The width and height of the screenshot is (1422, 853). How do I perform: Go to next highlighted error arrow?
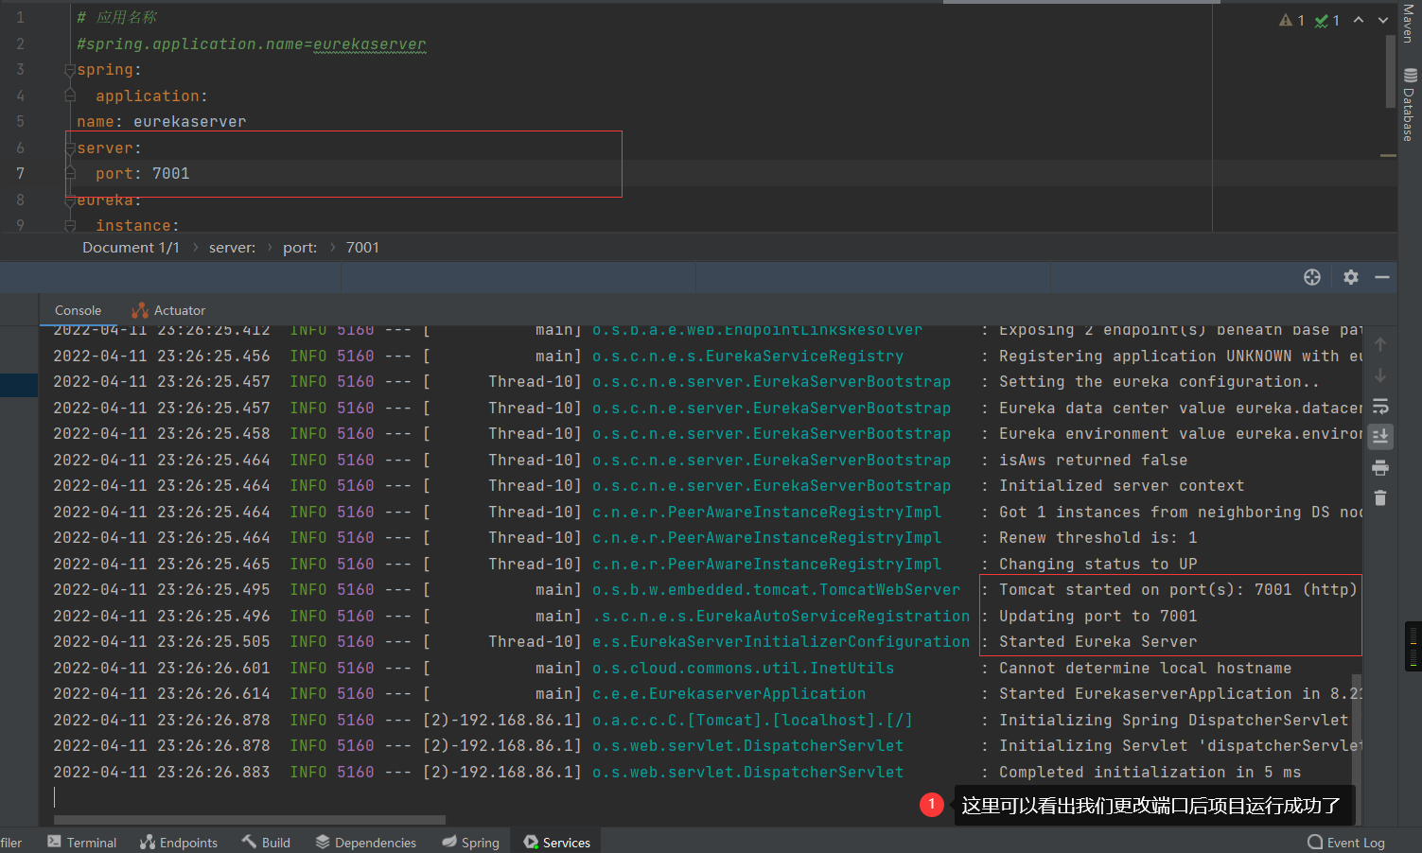(1383, 20)
